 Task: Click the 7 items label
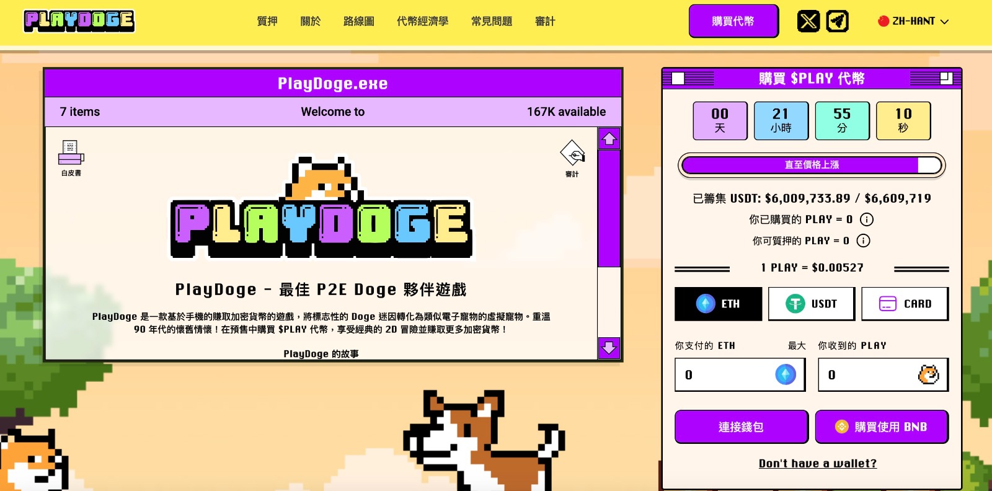pyautogui.click(x=80, y=112)
